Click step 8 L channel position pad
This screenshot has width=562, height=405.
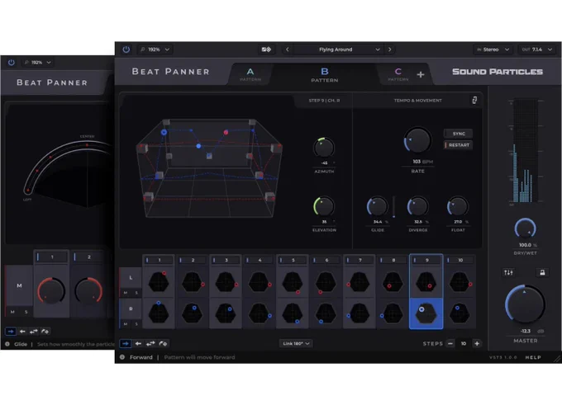tap(393, 281)
